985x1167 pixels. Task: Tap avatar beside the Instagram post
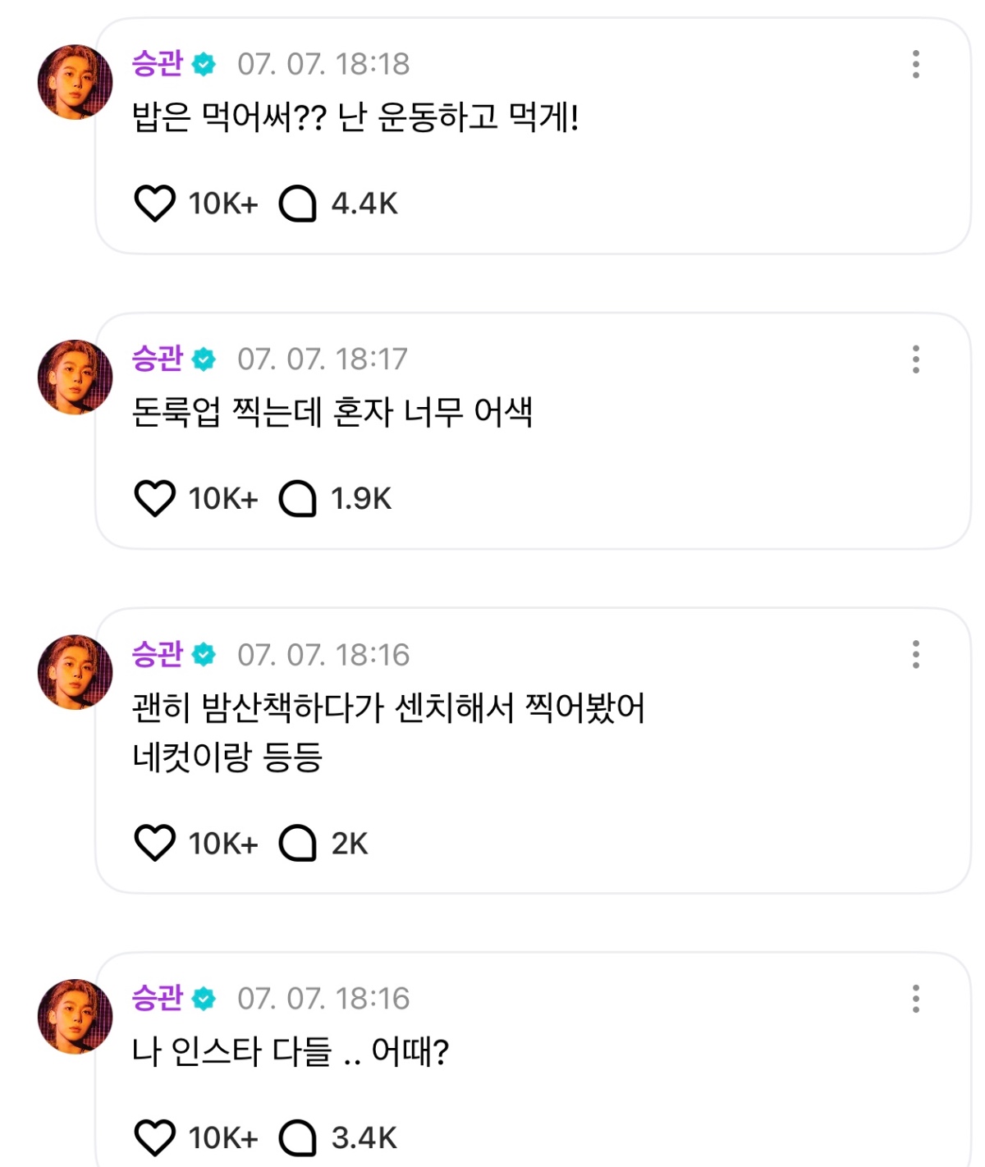point(75,1016)
